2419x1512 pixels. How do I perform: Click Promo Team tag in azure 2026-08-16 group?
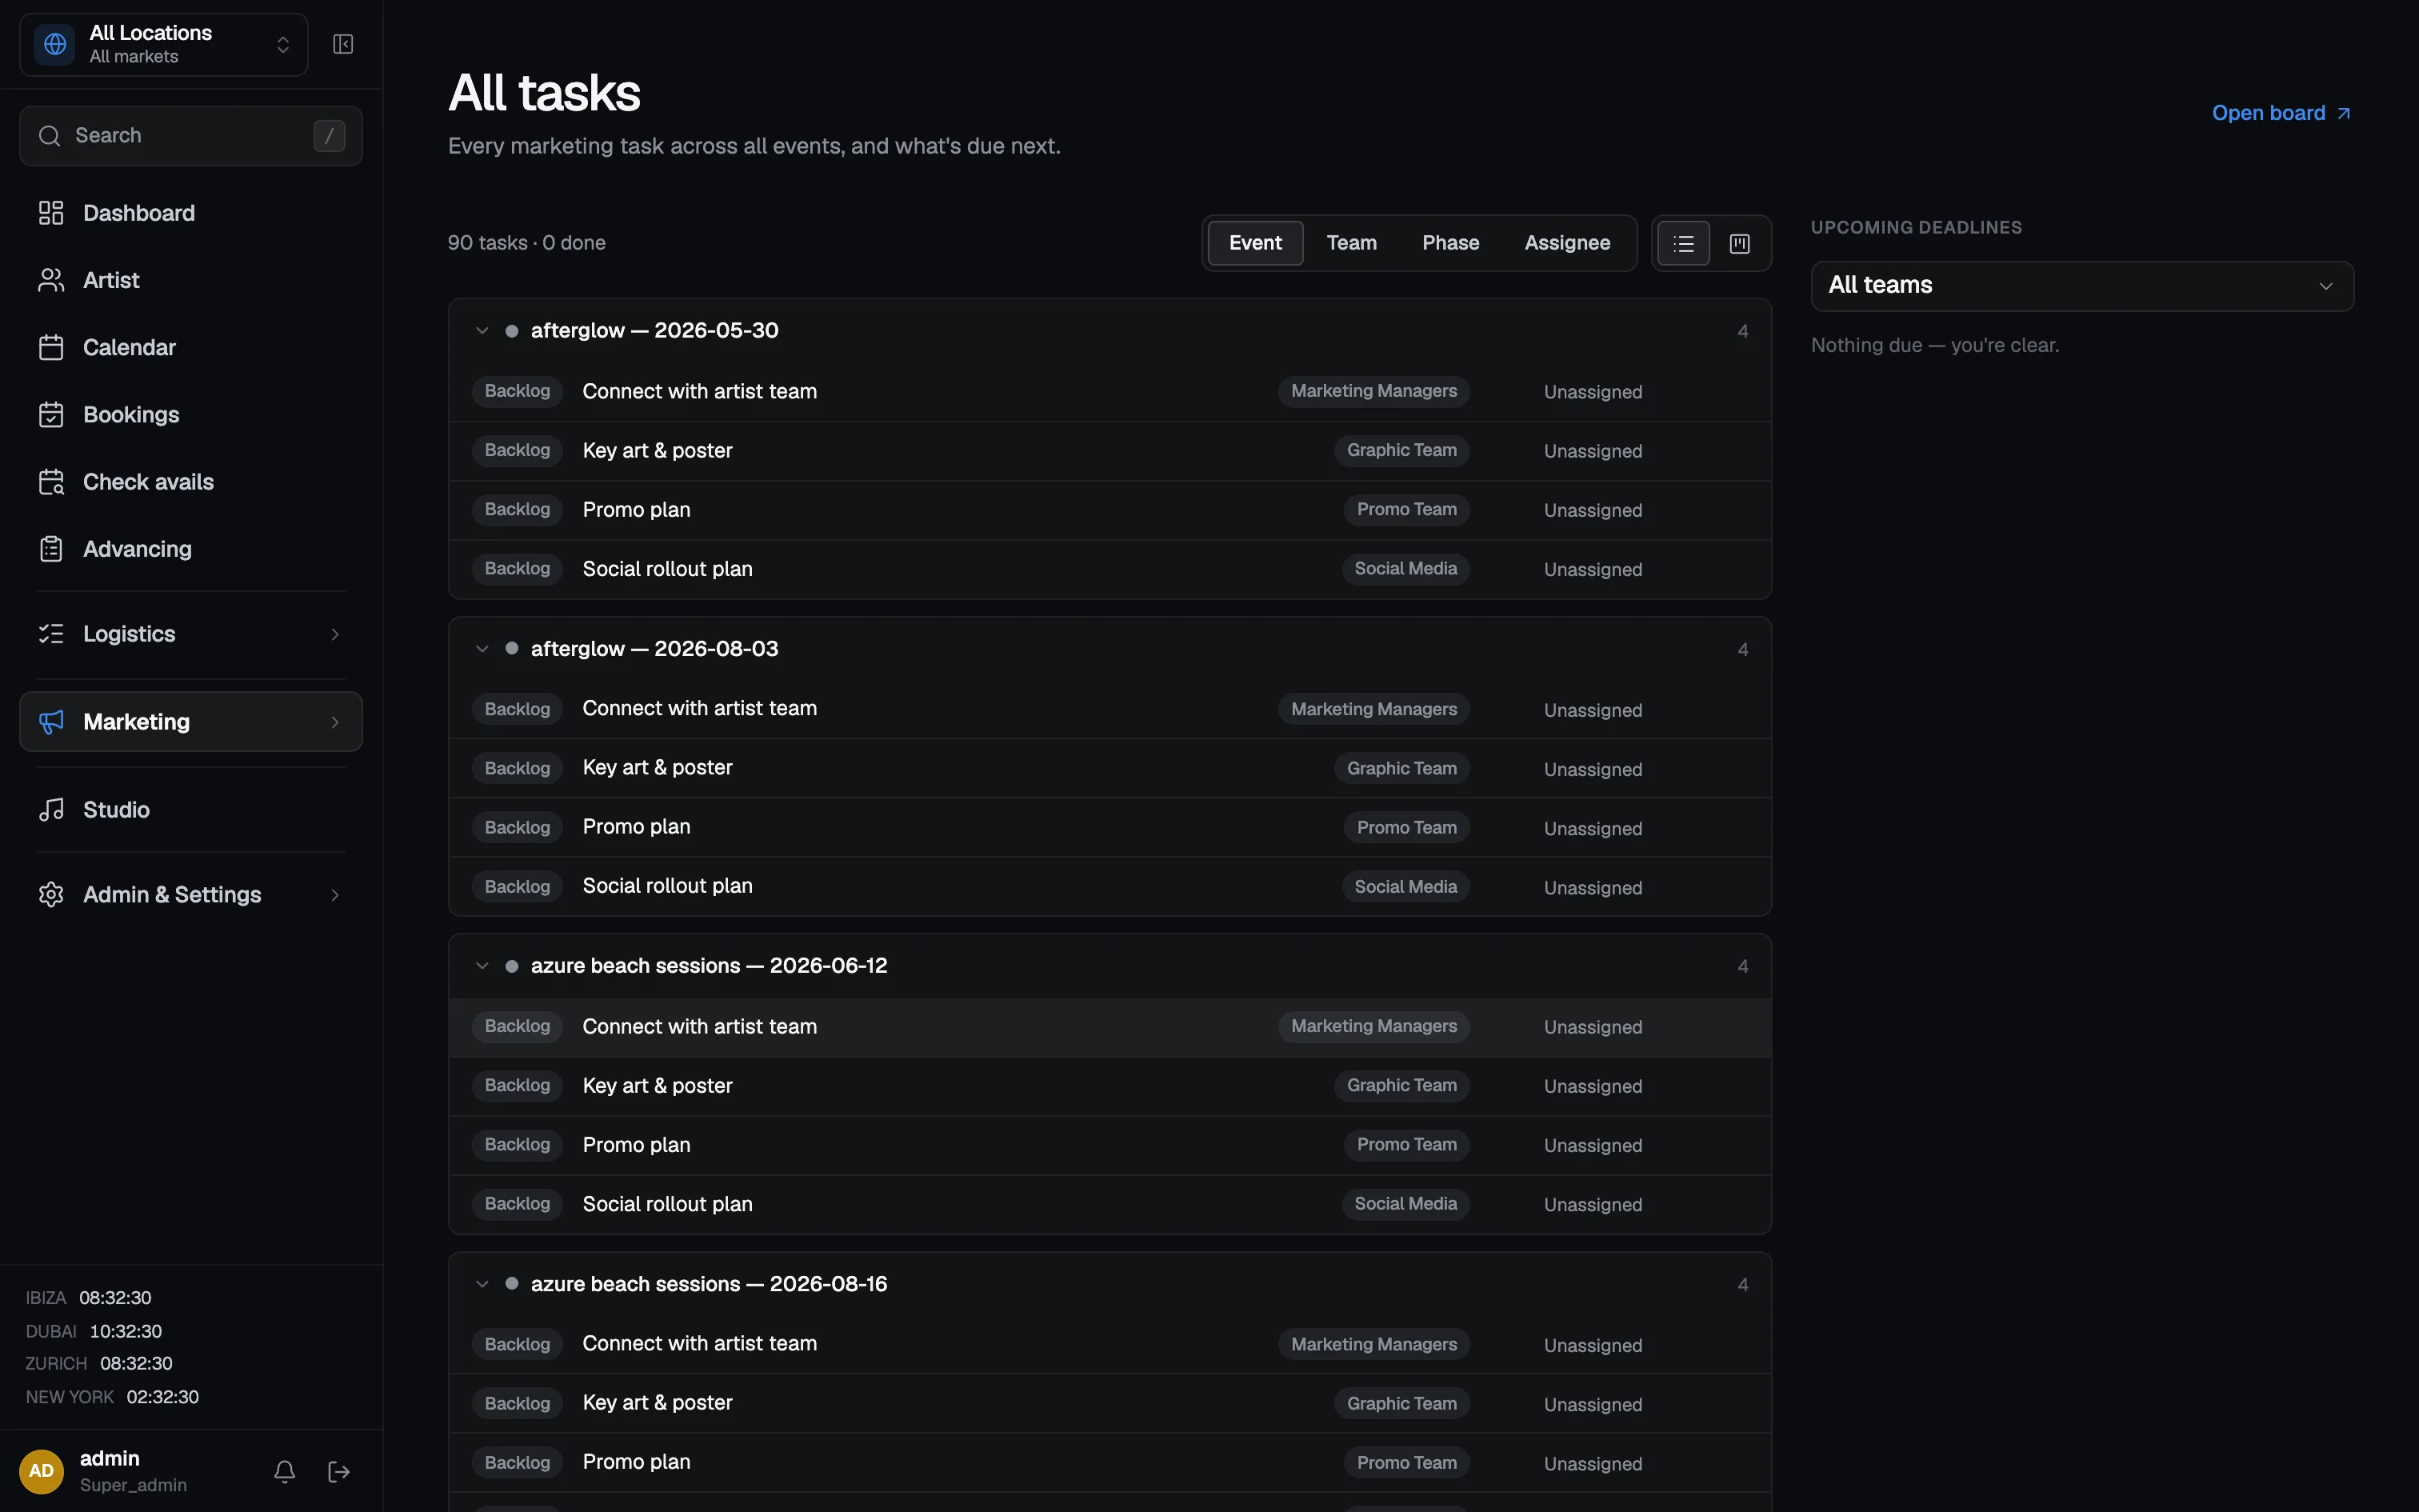[x=1406, y=1462]
